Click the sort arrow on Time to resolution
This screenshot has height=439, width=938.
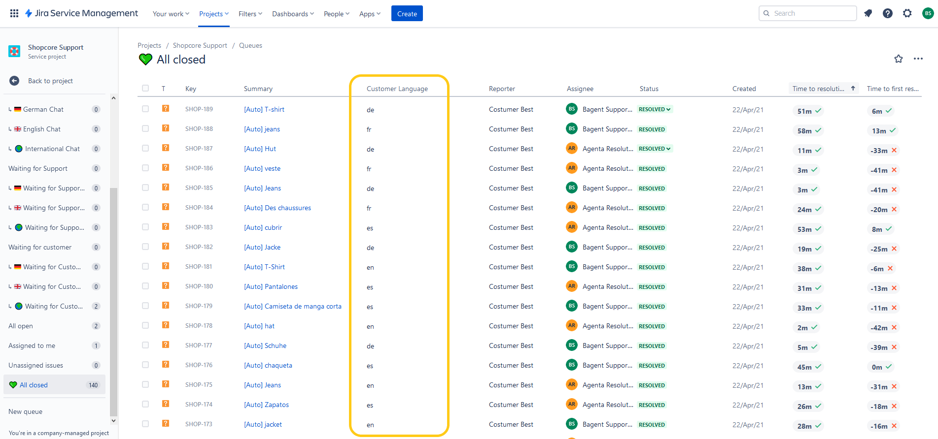[853, 89]
